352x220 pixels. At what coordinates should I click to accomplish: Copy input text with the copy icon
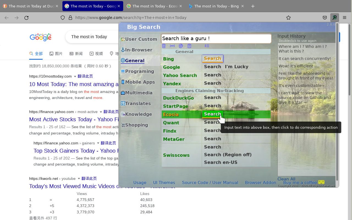(x=181, y=46)
